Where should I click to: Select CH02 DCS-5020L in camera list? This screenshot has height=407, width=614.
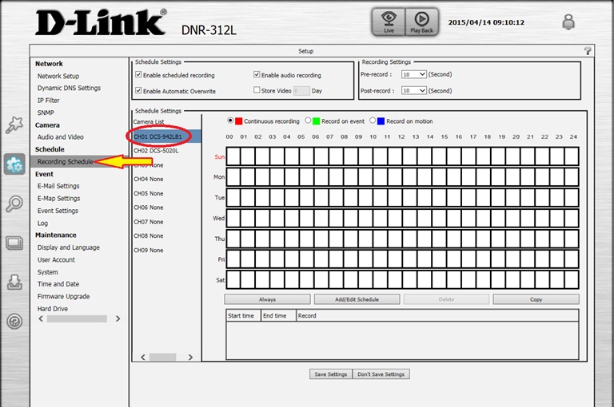(x=157, y=150)
